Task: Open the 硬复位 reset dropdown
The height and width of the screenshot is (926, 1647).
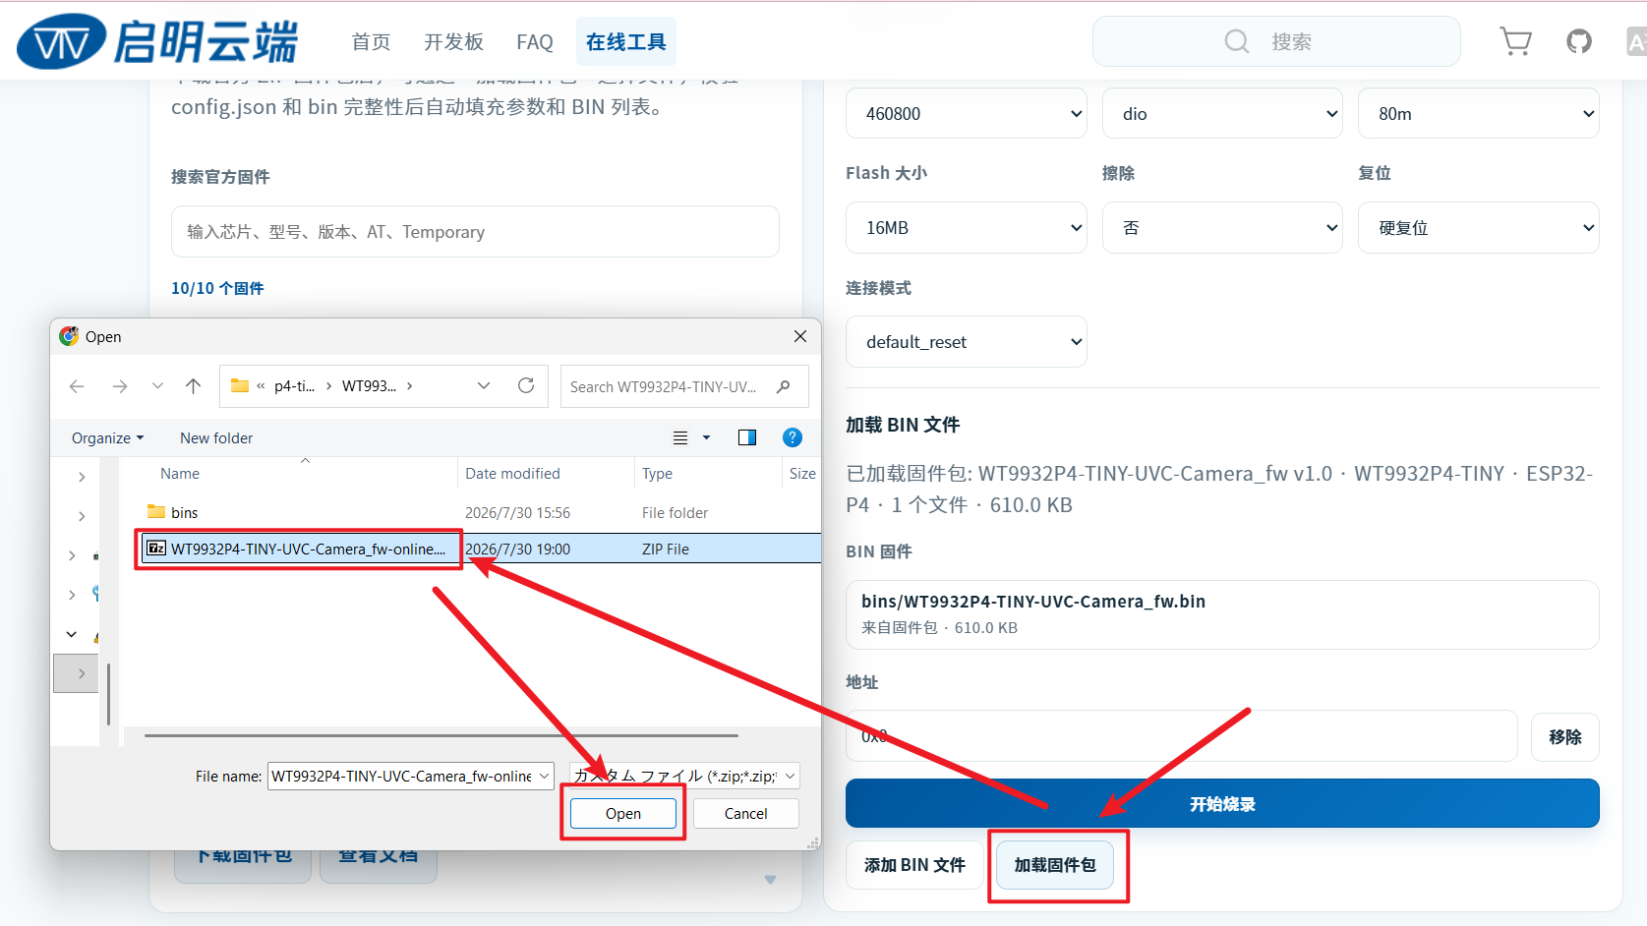Action: [1479, 227]
